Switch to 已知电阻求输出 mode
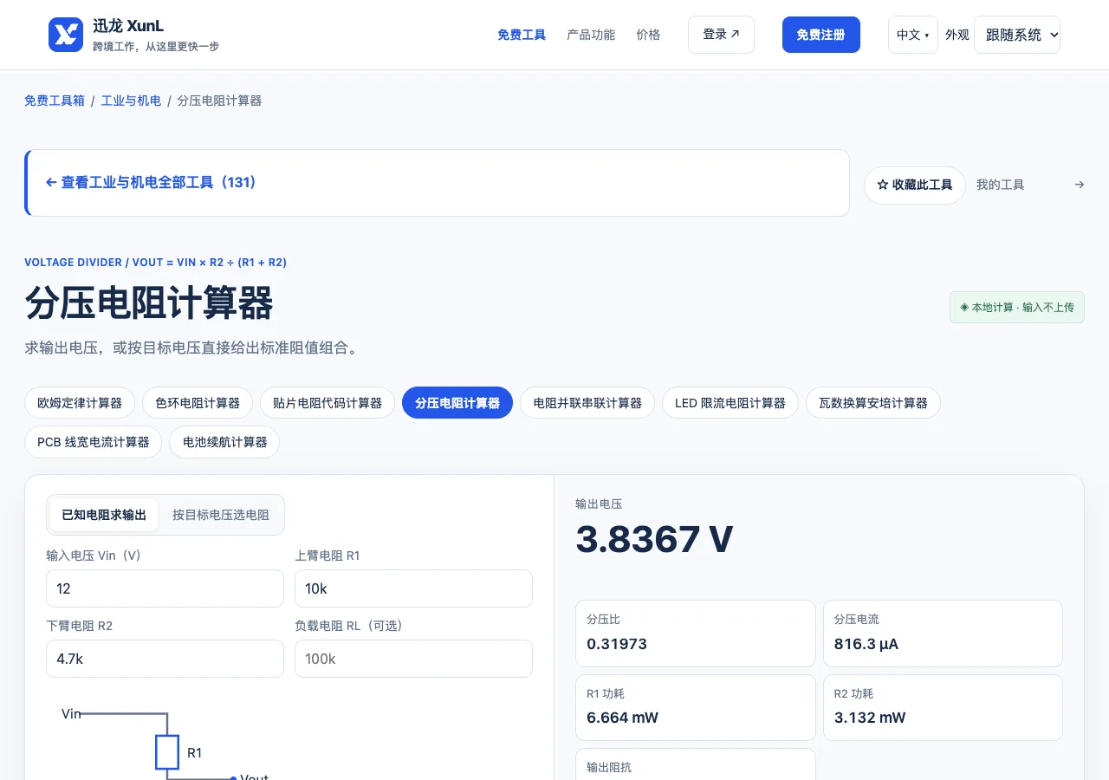 (104, 515)
